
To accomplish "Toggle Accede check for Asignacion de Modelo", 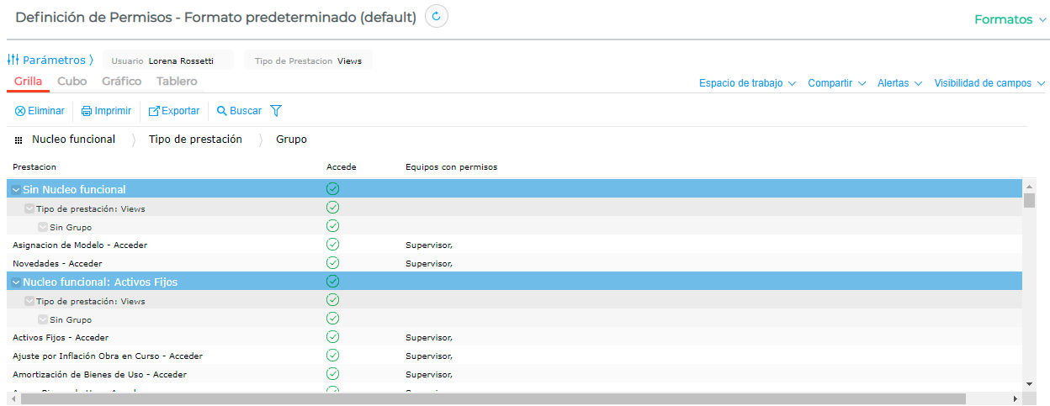I will [x=332, y=245].
